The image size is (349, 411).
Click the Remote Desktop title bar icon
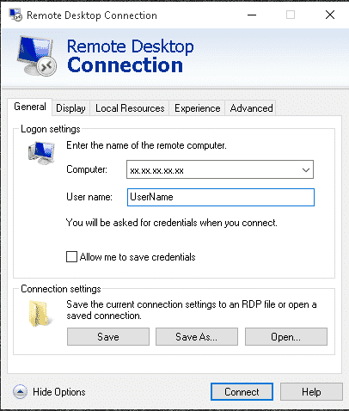[15, 15]
